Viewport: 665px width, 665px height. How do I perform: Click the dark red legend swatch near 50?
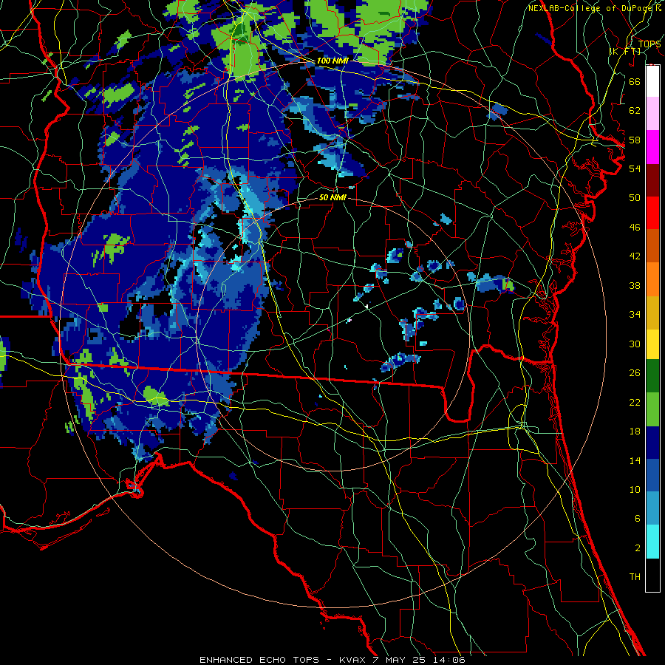pyautogui.click(x=652, y=180)
